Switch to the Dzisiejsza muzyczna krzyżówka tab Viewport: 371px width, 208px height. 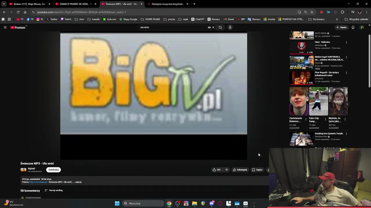[168, 4]
